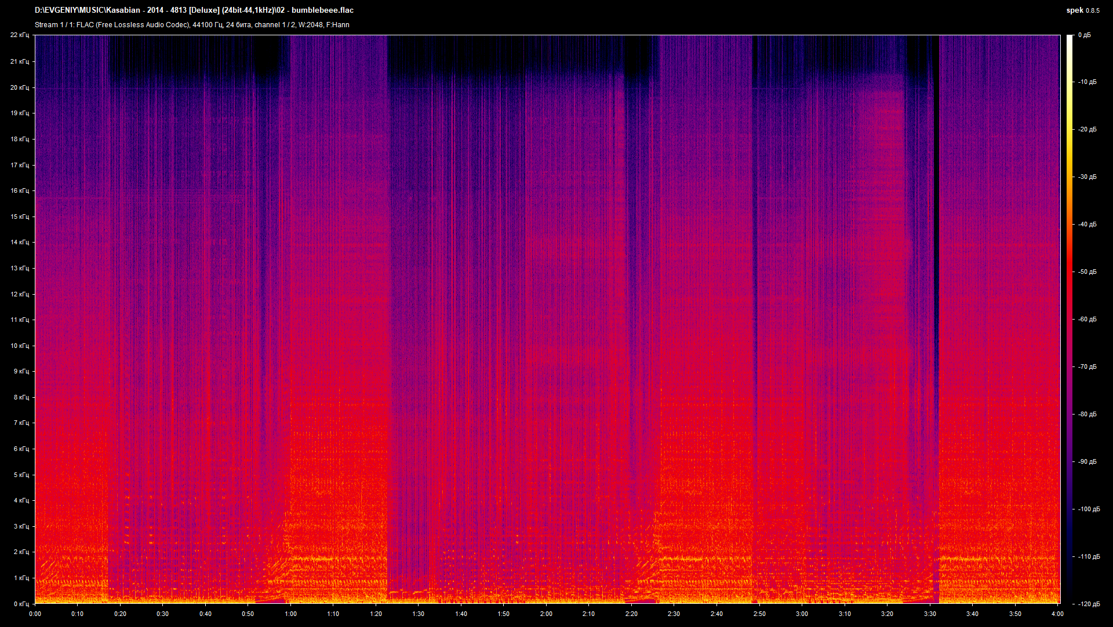The width and height of the screenshot is (1113, 627).
Task: Click the 20 kHz frequency axis label
Action: [x=19, y=87]
